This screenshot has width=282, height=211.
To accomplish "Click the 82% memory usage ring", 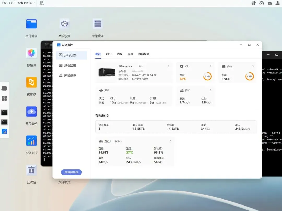I will click(x=250, y=76).
